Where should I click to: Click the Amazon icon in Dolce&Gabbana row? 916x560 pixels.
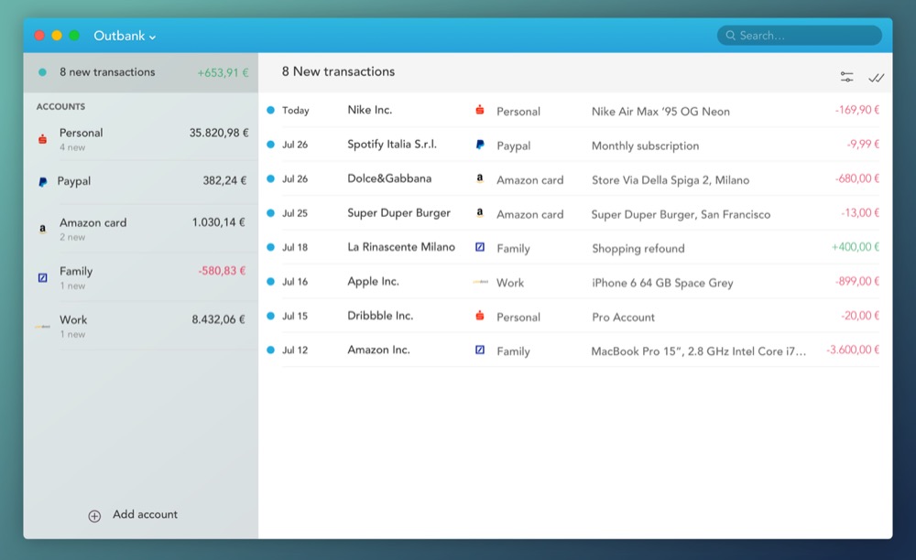click(x=480, y=178)
